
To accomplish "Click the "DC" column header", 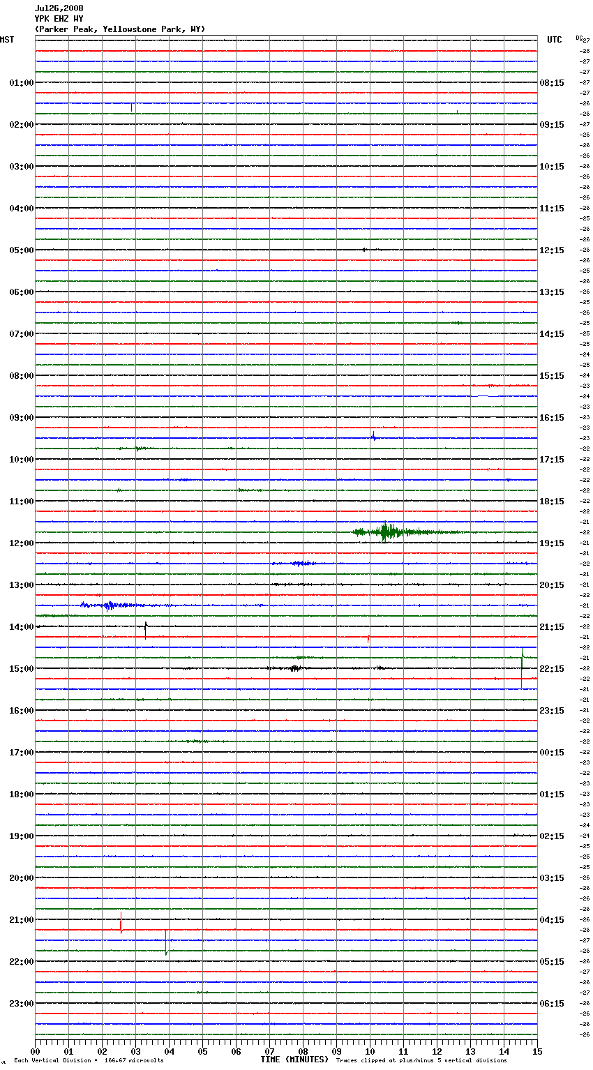I will click(x=579, y=38).
